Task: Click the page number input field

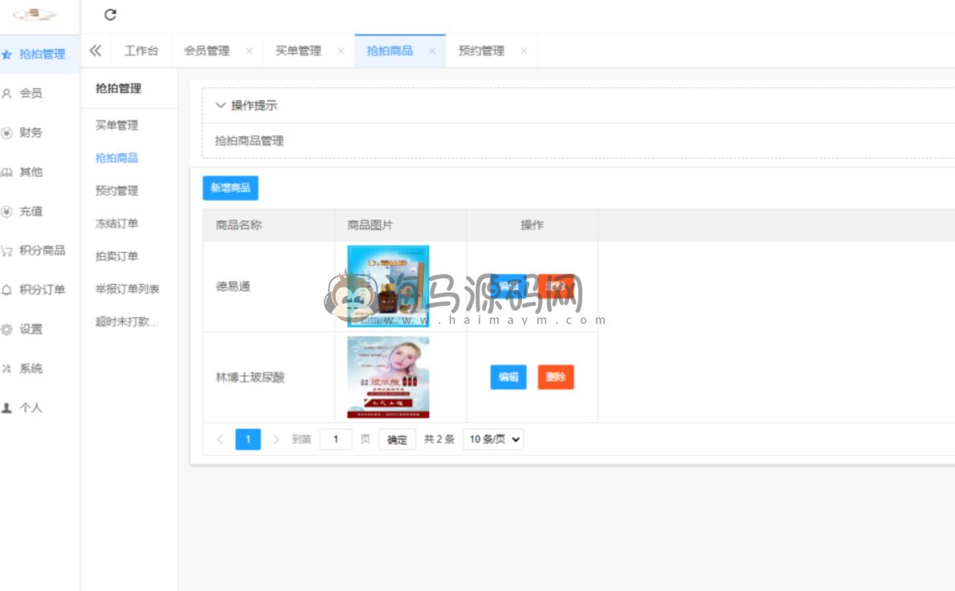Action: click(x=336, y=439)
